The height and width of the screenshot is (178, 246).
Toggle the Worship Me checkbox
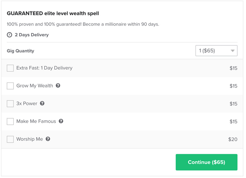tap(10, 139)
